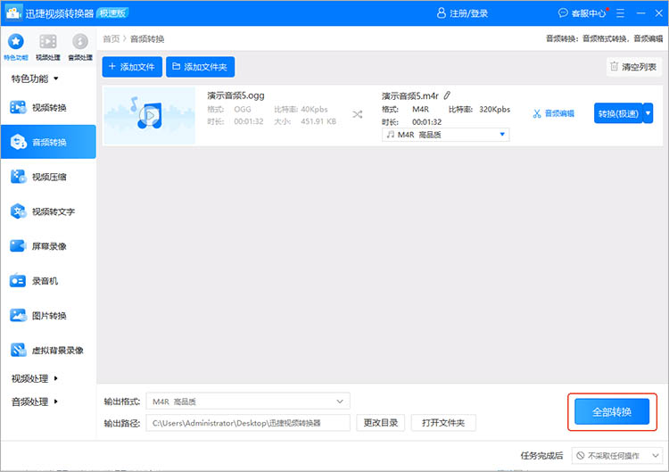This screenshot has height=472, width=669.
Task: Open the arrow beside 转换(极速)
Action: click(648, 113)
